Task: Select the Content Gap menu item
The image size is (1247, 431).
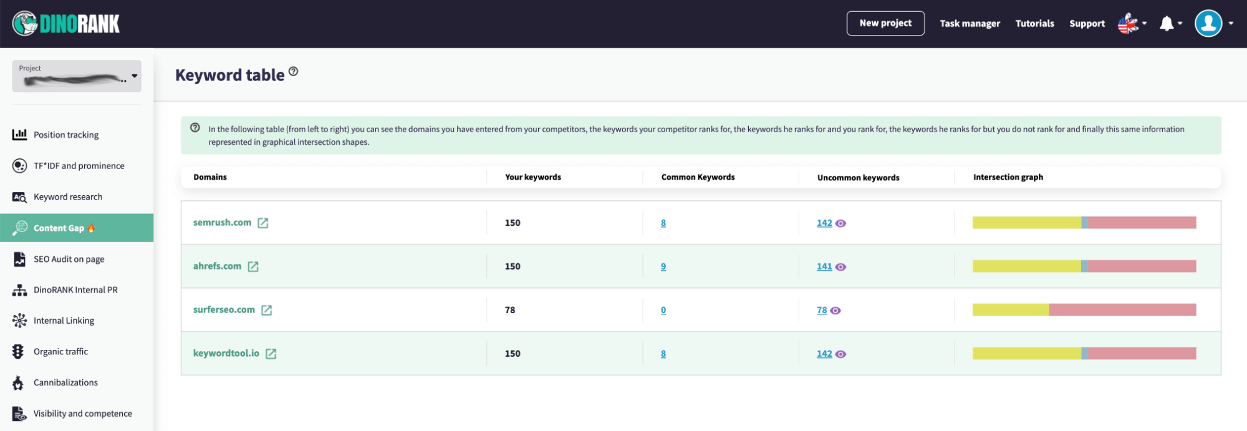Action: (77, 228)
